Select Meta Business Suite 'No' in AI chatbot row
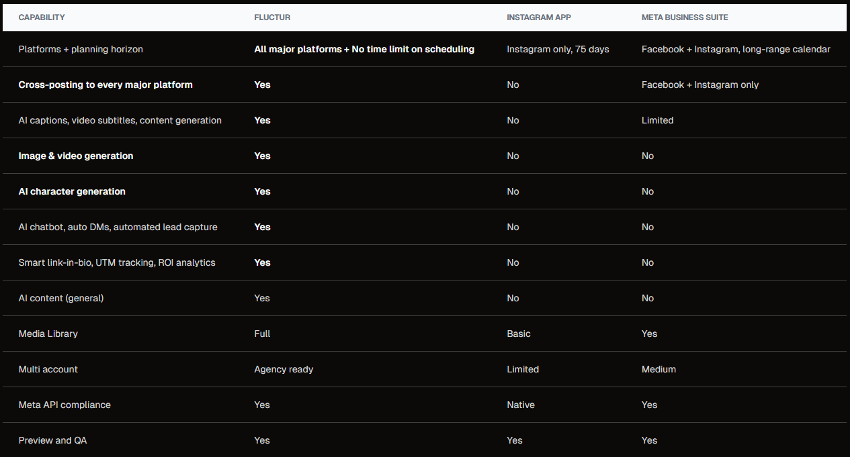Viewport: 850px width, 457px height. (x=648, y=227)
